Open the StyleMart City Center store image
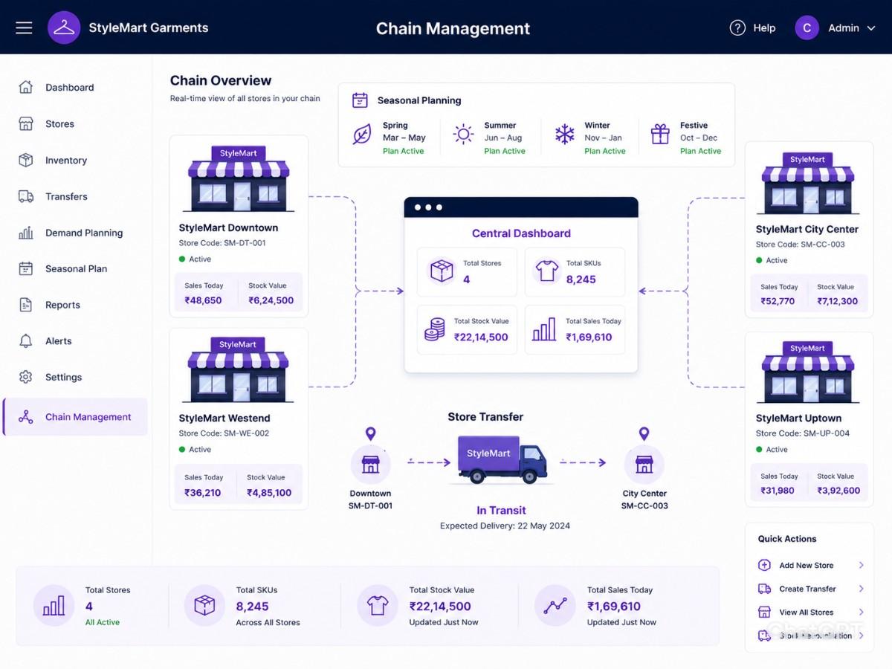892x669 pixels. (807, 184)
